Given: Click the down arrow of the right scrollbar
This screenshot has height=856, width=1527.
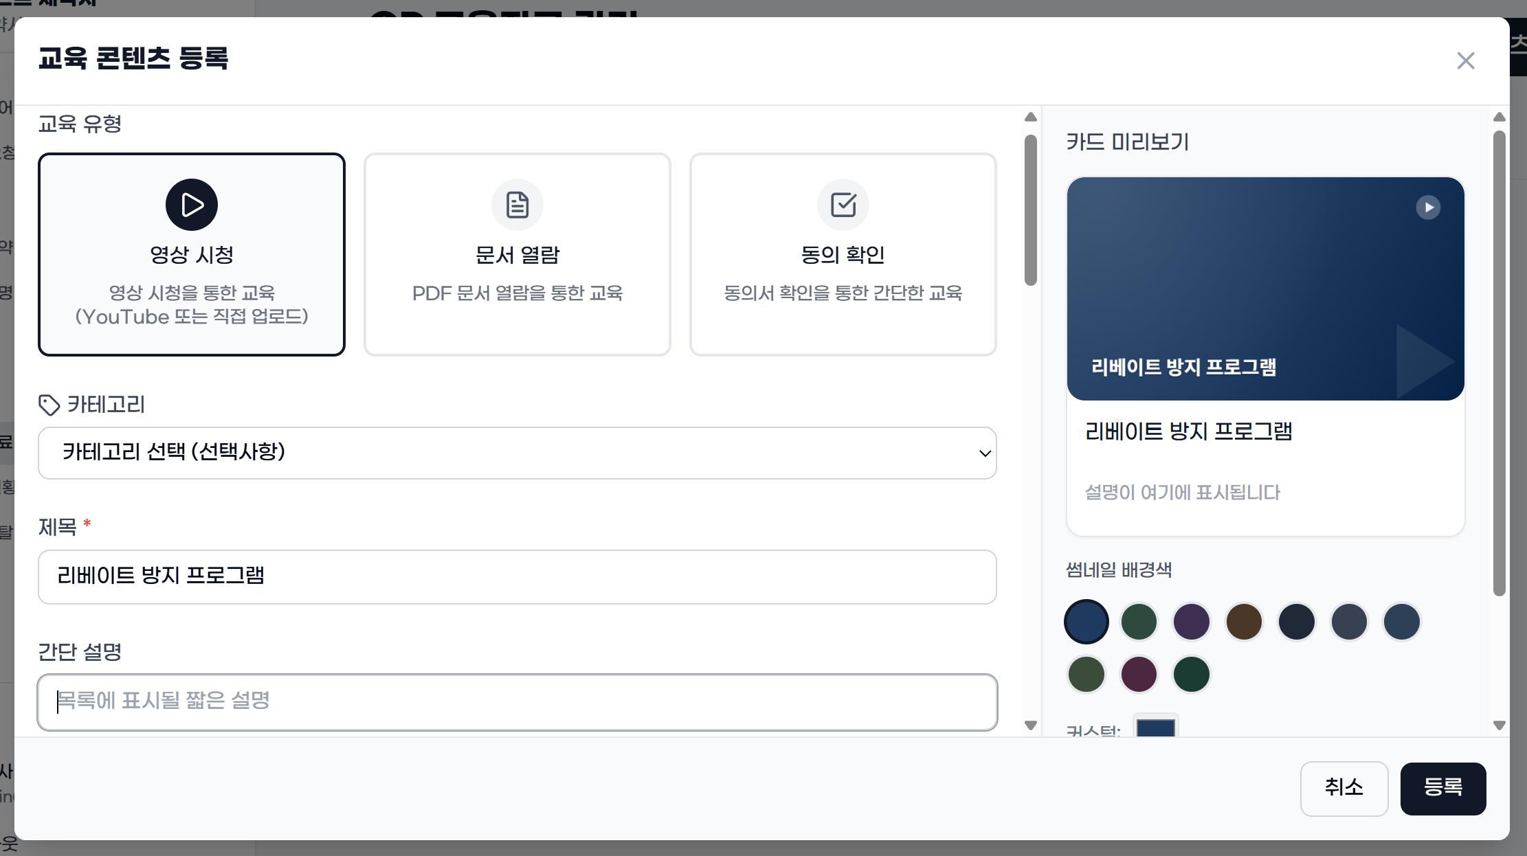Looking at the screenshot, I should 1500,725.
